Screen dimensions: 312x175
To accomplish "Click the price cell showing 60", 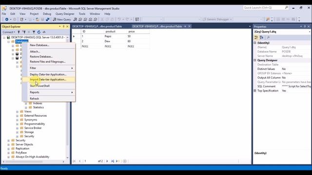I will (138, 41).
